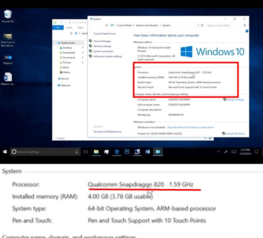Open Word from the taskbar
The width and height of the screenshot is (263, 238).
tap(148, 152)
